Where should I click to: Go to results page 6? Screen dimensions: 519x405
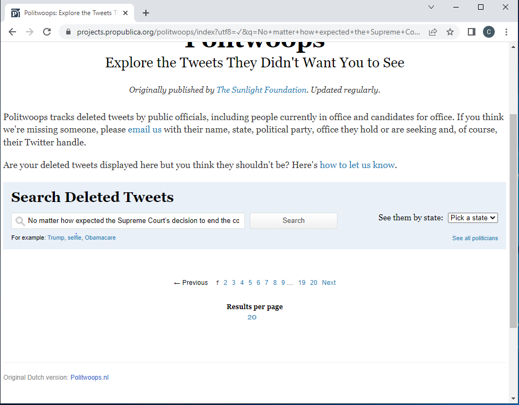pos(258,282)
